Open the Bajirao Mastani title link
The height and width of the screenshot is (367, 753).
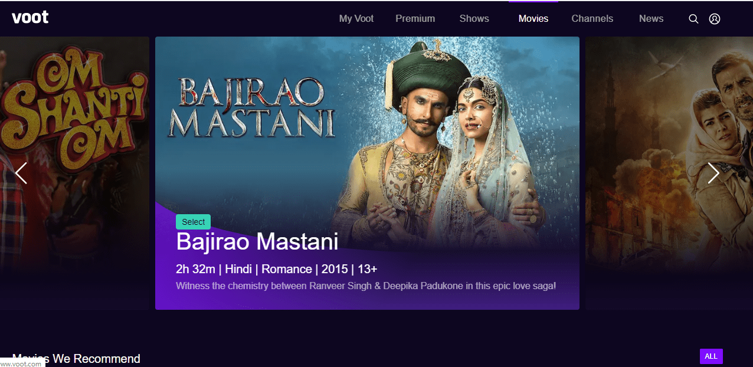pyautogui.click(x=257, y=242)
